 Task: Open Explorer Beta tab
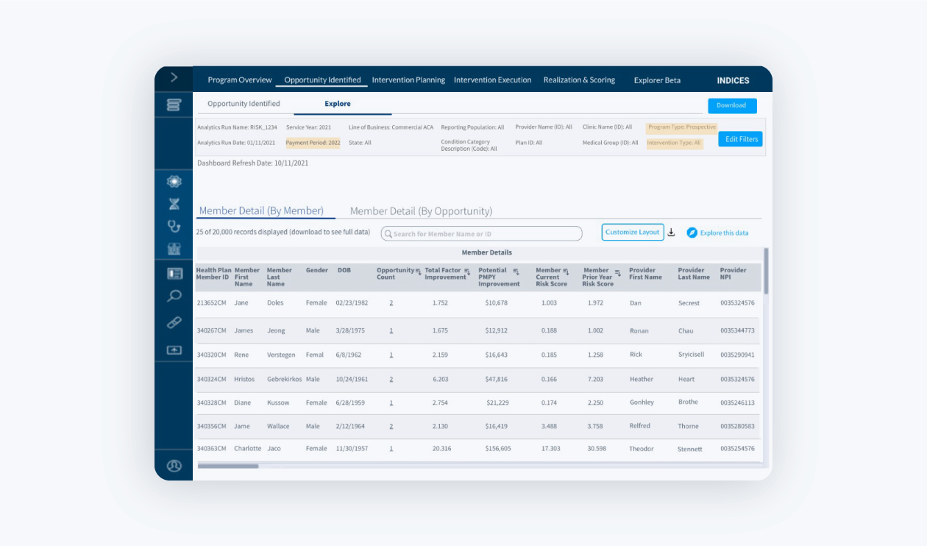pyautogui.click(x=657, y=80)
